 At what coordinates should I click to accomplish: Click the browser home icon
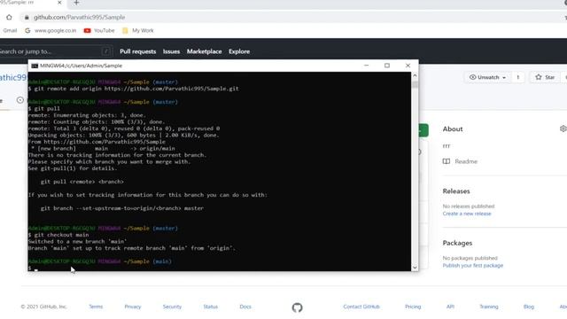pyautogui.click(x=9, y=18)
